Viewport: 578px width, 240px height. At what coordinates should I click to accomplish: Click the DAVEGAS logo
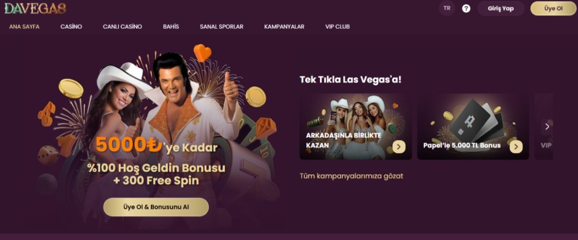[35, 8]
